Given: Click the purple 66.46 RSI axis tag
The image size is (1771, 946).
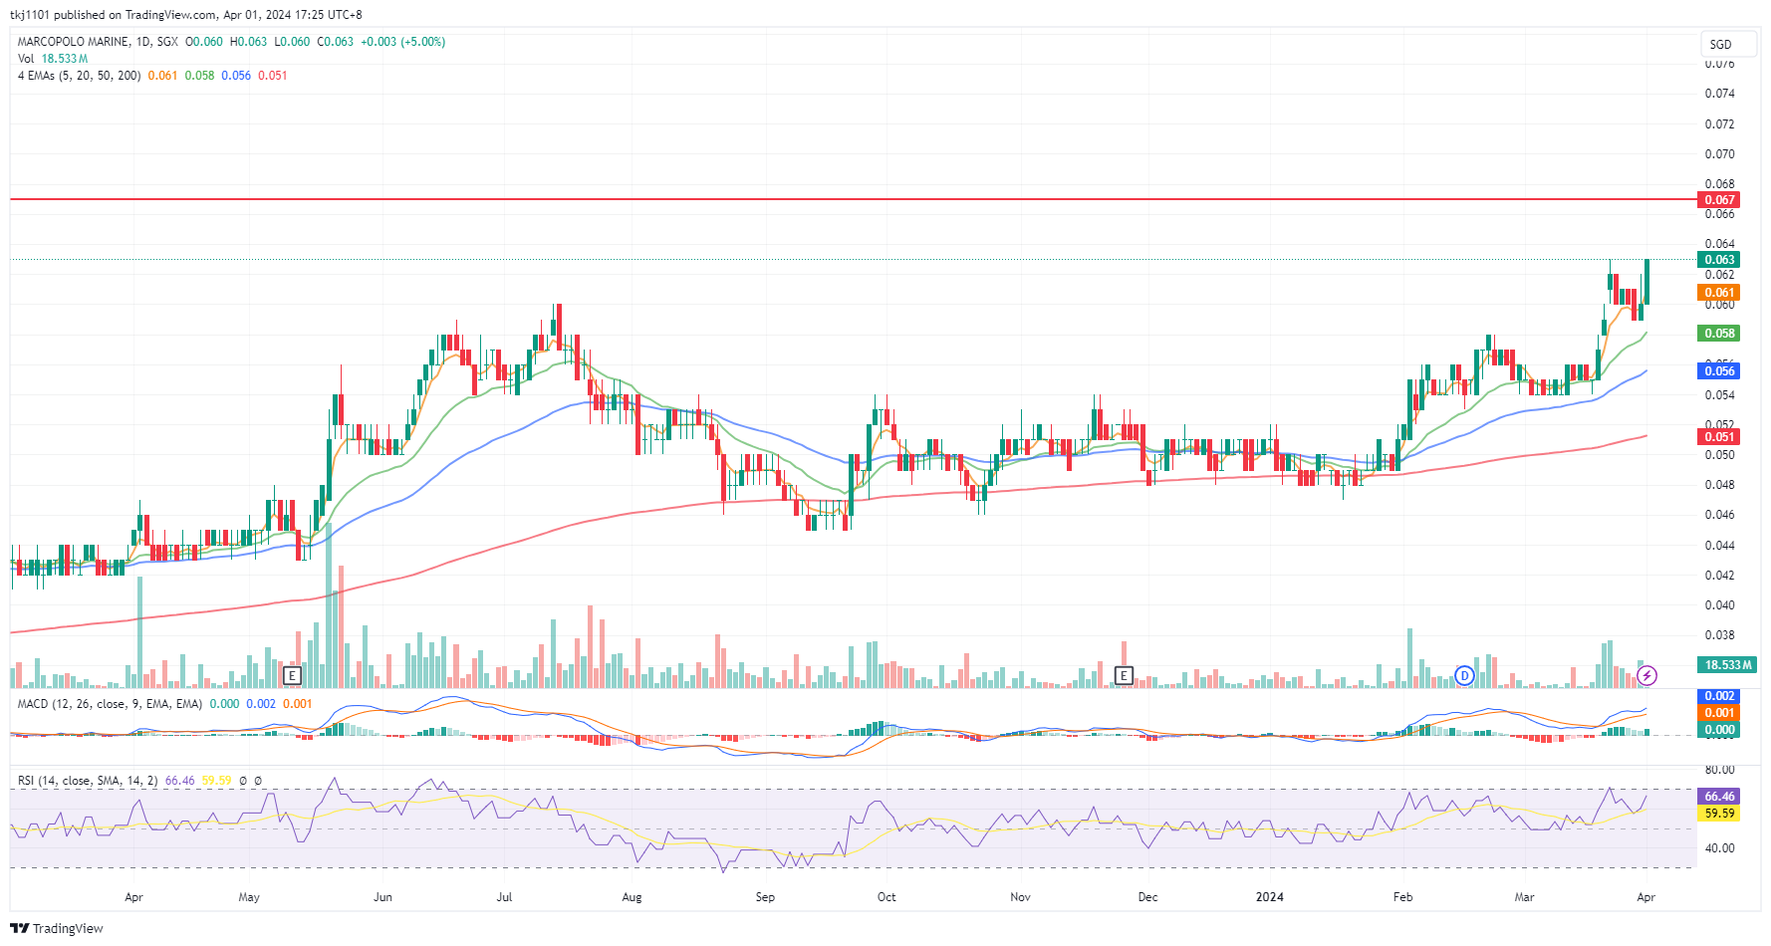Looking at the screenshot, I should coord(1719,797).
